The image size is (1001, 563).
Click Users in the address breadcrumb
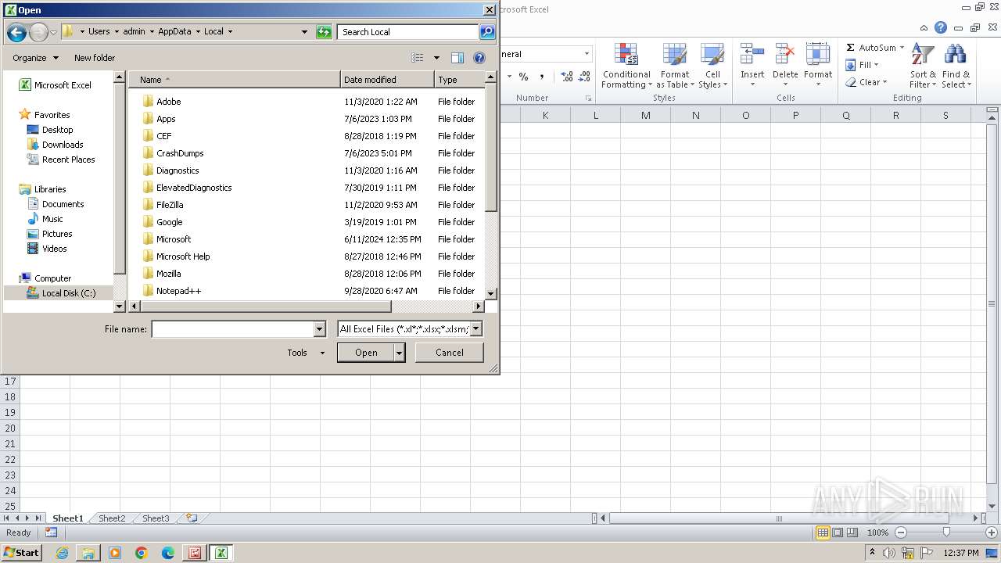coord(99,32)
